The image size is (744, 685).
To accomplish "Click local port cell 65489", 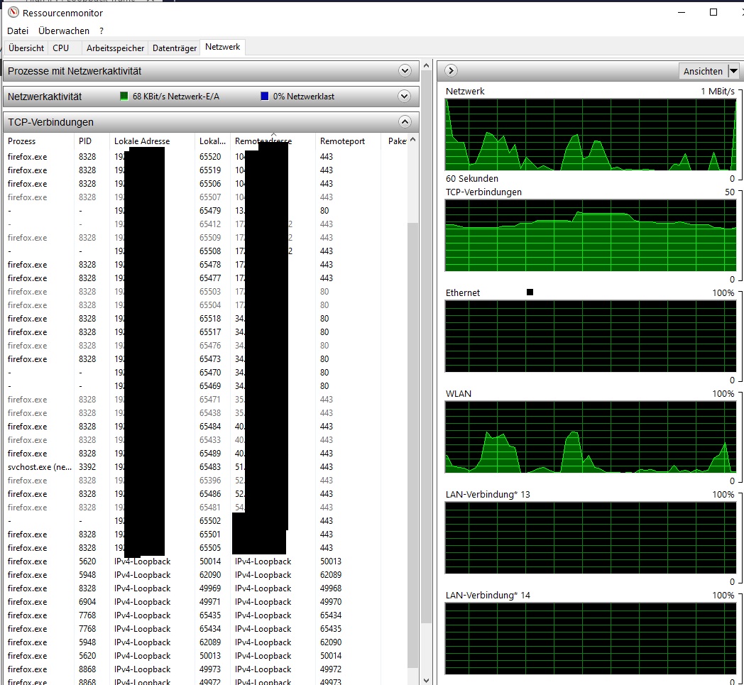I will click(210, 453).
